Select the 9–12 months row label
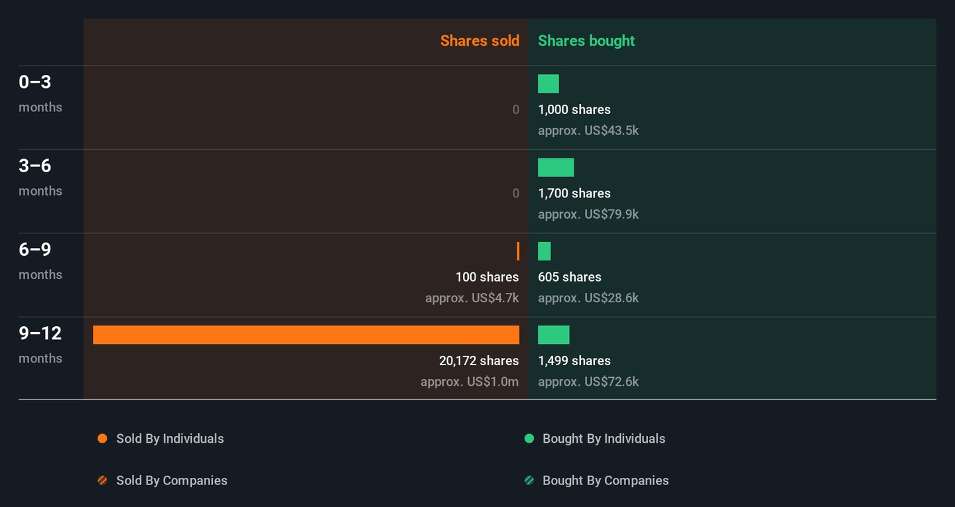 pos(40,333)
